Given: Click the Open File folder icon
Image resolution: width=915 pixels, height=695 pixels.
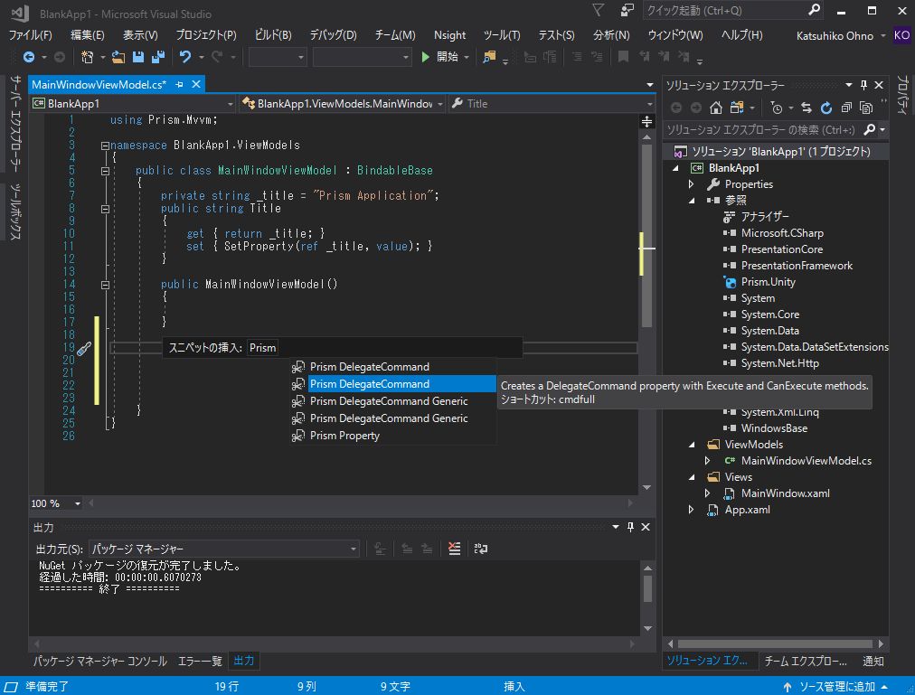Looking at the screenshot, I should [x=118, y=57].
